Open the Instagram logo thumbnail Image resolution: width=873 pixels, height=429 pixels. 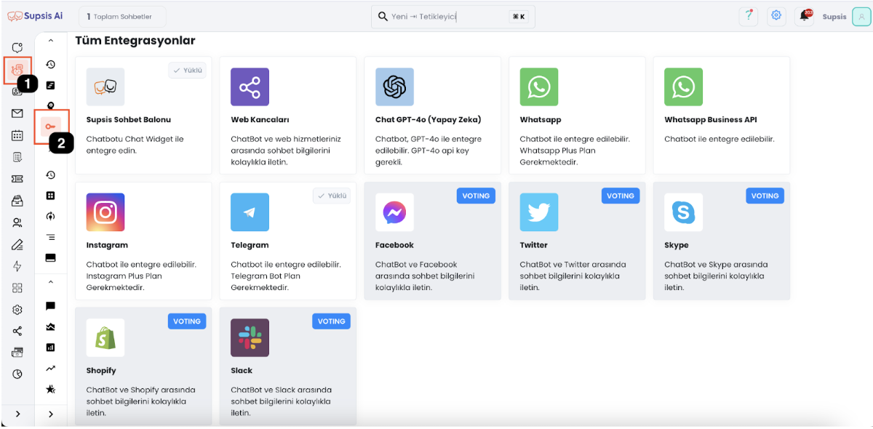click(105, 212)
